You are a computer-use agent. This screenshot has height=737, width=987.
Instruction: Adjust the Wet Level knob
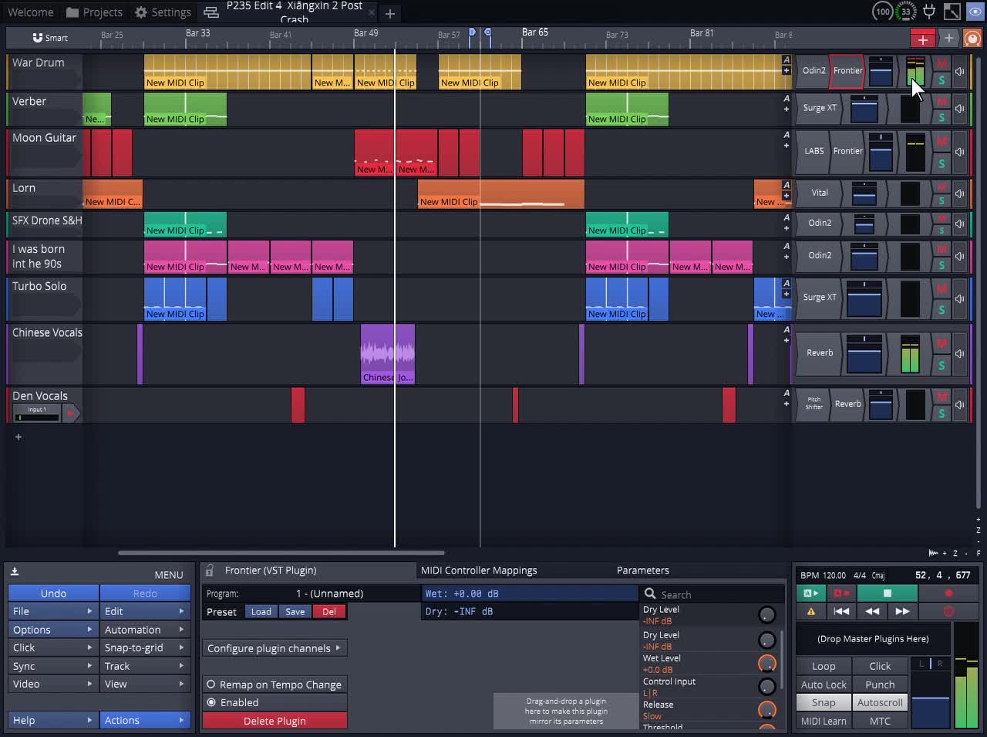(766, 663)
